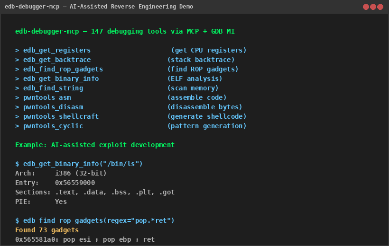Select the edb_get_backtrace entry
The image size is (389, 246).
57,60
